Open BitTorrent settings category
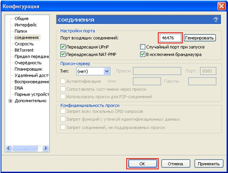228x173 pixels. point(24,50)
